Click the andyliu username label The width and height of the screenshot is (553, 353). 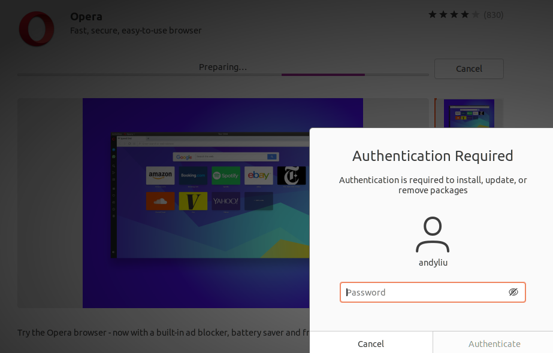tap(433, 263)
